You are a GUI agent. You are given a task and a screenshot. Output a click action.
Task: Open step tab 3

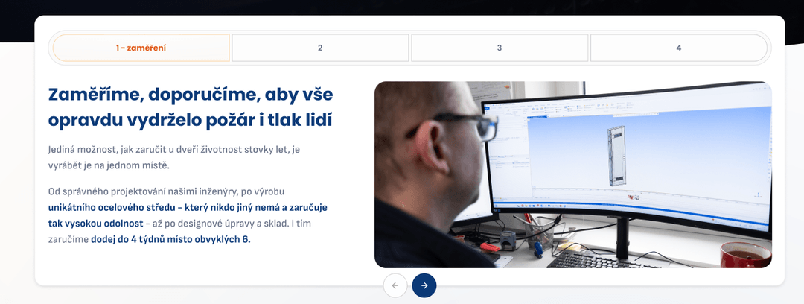point(500,48)
